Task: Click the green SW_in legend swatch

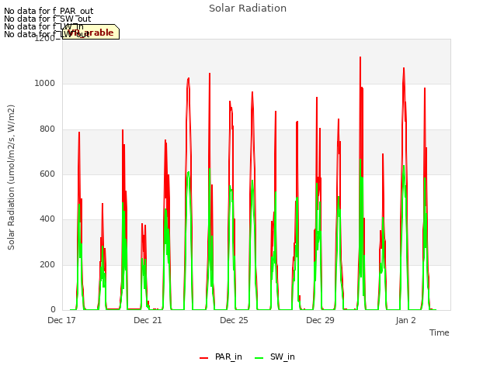Action: click(x=259, y=358)
